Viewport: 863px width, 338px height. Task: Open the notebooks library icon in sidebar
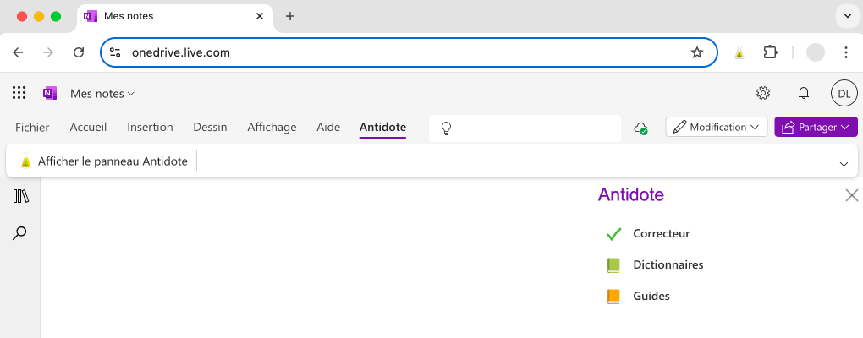(21, 196)
